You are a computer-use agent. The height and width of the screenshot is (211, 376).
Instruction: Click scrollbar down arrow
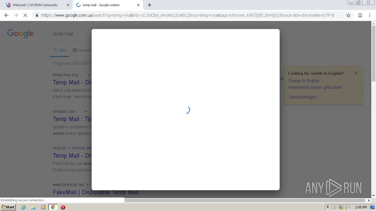pos(373,195)
